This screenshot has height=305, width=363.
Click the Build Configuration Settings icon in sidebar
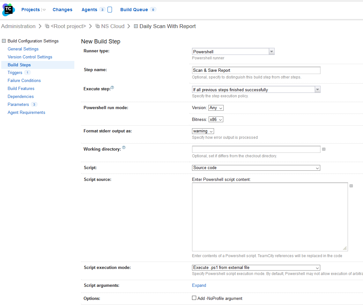click(4, 41)
